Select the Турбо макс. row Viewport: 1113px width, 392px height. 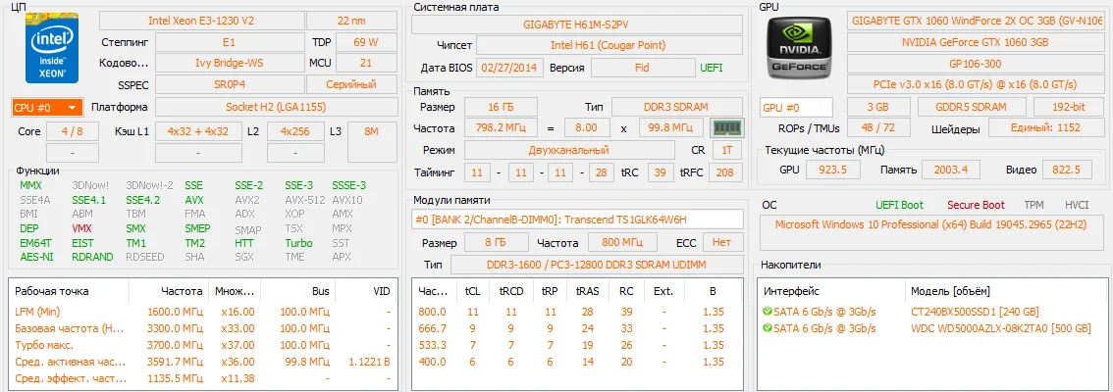pos(202,345)
